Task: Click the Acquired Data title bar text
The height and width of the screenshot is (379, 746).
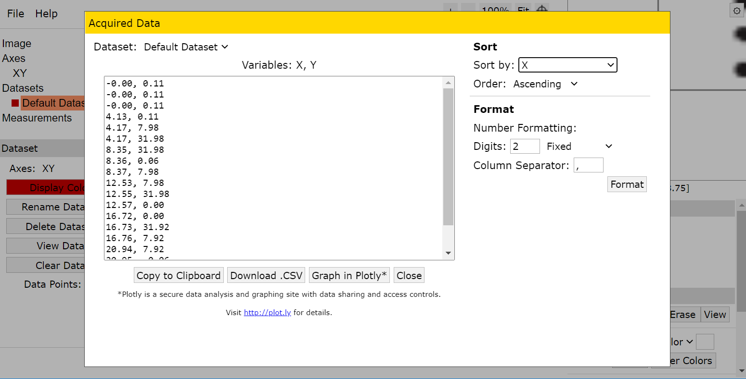Action: click(x=124, y=23)
